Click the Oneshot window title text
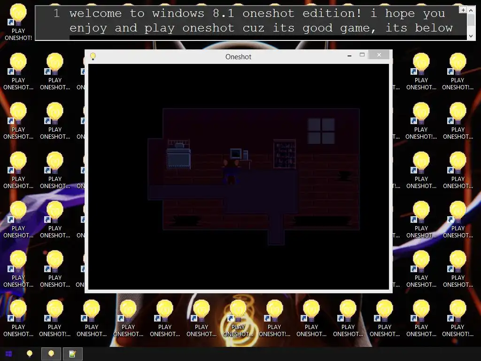Screen dimensions: 481x361 [x=238, y=57]
